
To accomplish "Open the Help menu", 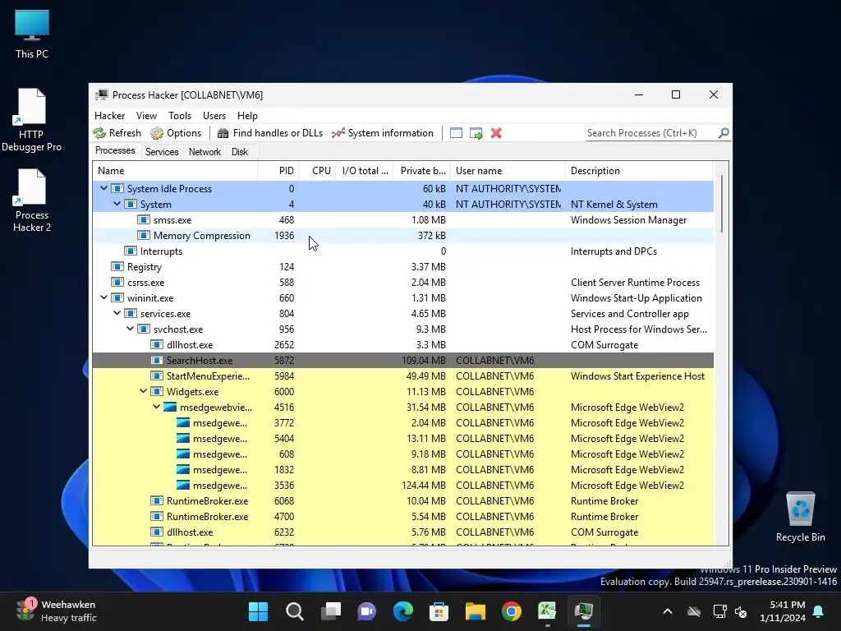I will pyautogui.click(x=247, y=116).
